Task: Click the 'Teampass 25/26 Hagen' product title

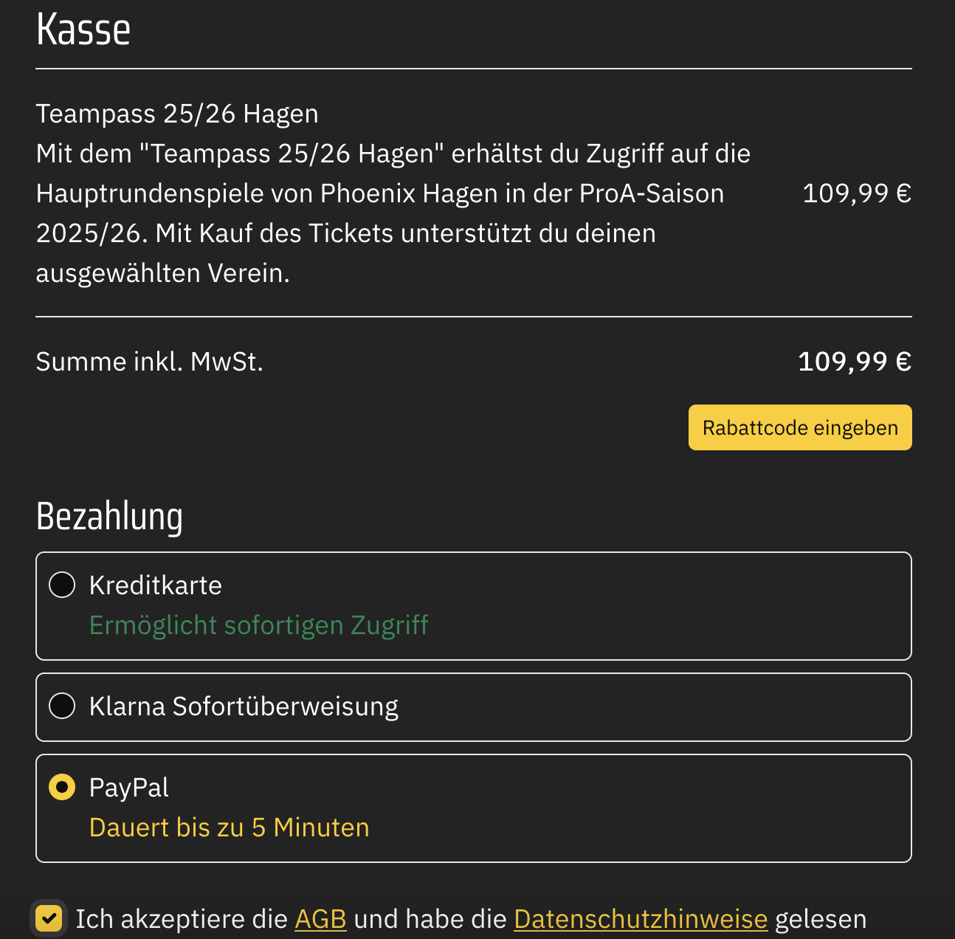Action: click(x=177, y=114)
